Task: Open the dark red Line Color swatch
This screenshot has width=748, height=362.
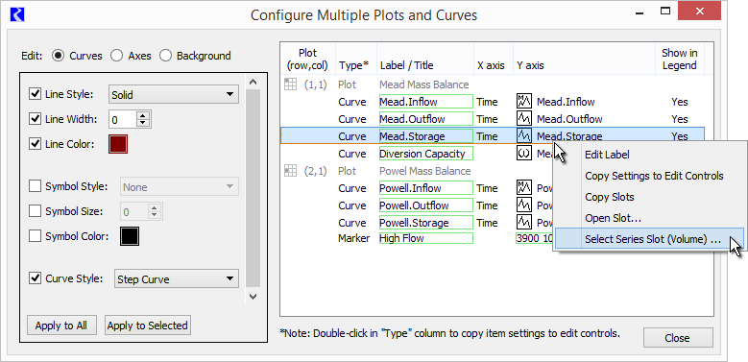Action: click(x=118, y=144)
